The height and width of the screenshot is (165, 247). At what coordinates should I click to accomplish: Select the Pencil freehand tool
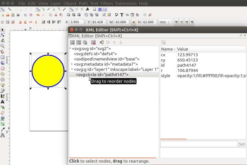[x=2, y=85]
